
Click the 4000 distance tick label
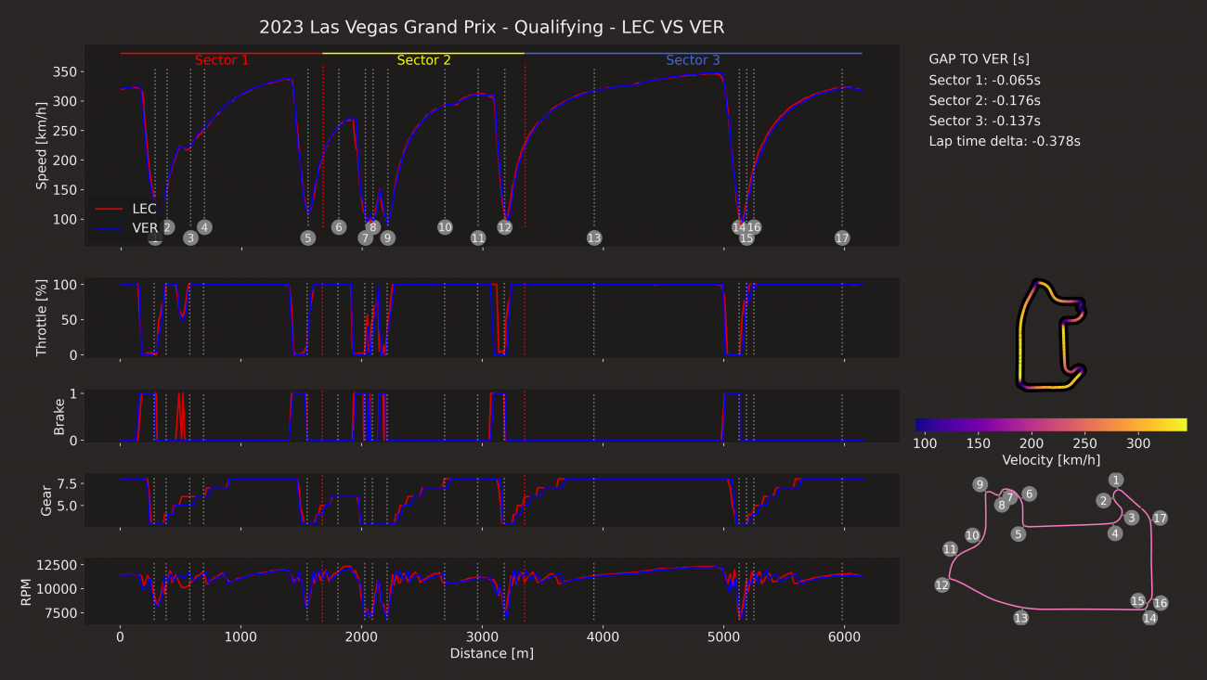[603, 636]
